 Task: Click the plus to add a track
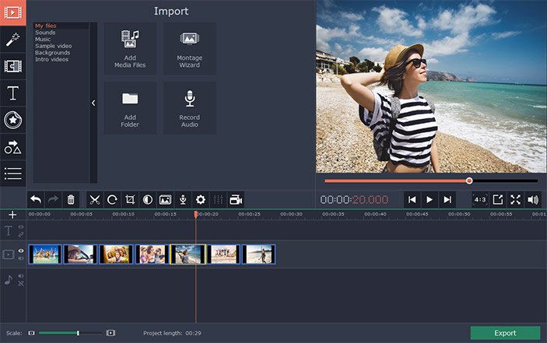[12, 215]
